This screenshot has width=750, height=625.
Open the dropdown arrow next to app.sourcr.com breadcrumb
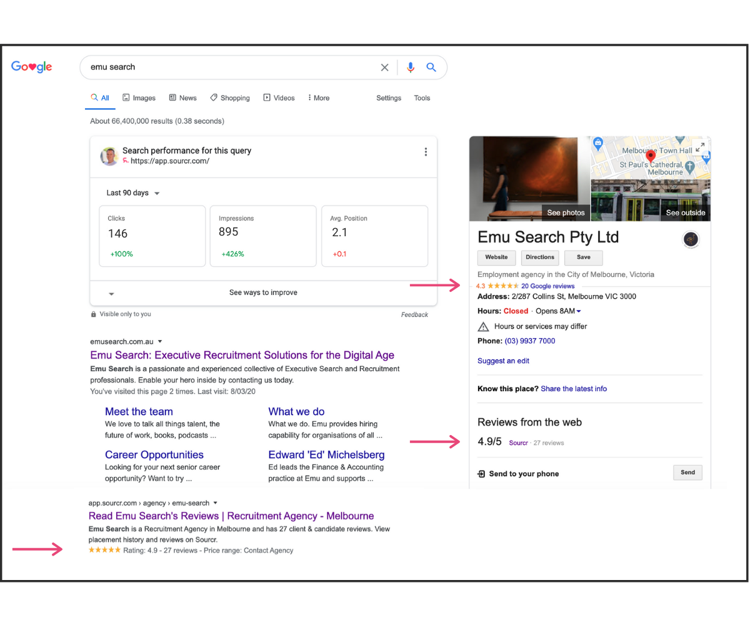click(x=216, y=502)
